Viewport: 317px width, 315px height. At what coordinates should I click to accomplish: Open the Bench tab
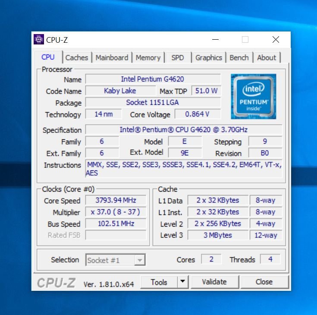click(x=239, y=58)
